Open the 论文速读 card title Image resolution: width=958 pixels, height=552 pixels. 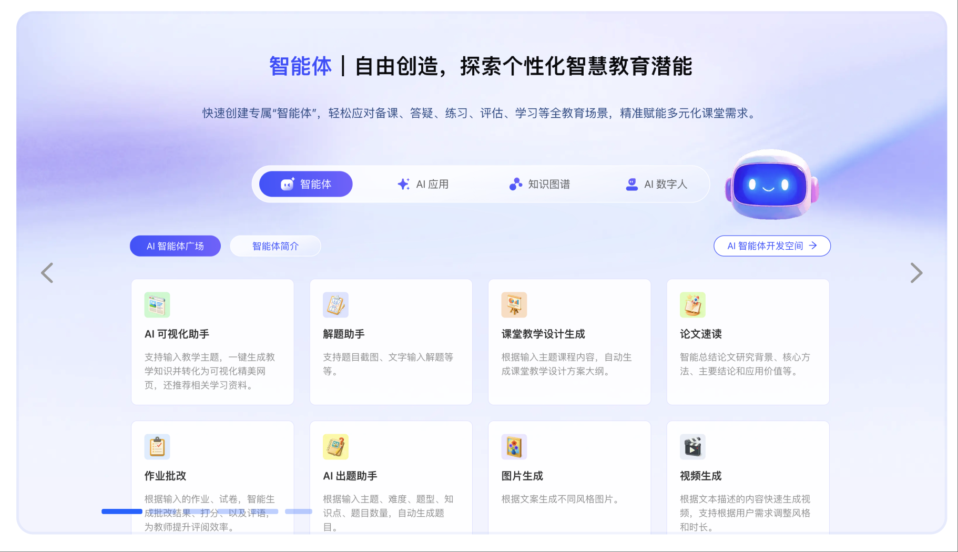[700, 334]
